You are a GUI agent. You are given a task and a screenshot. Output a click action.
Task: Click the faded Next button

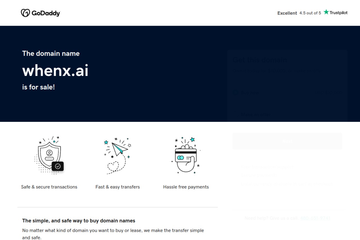[x=287, y=141]
